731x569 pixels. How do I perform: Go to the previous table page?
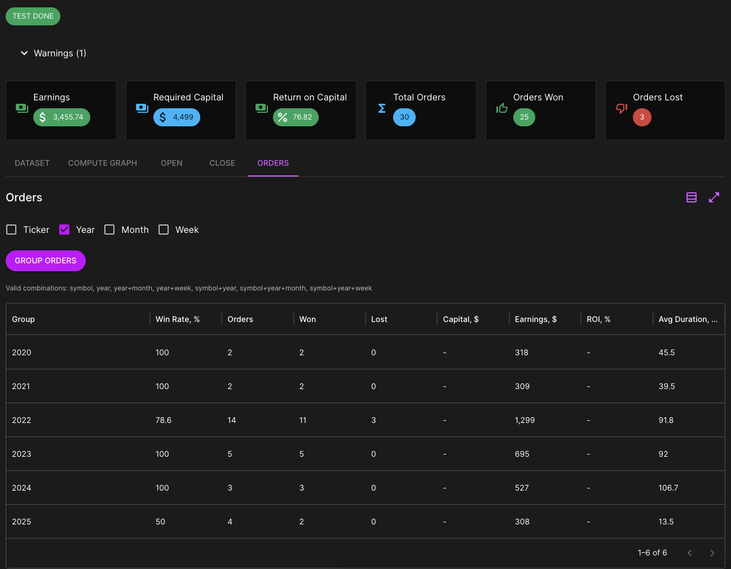(690, 553)
